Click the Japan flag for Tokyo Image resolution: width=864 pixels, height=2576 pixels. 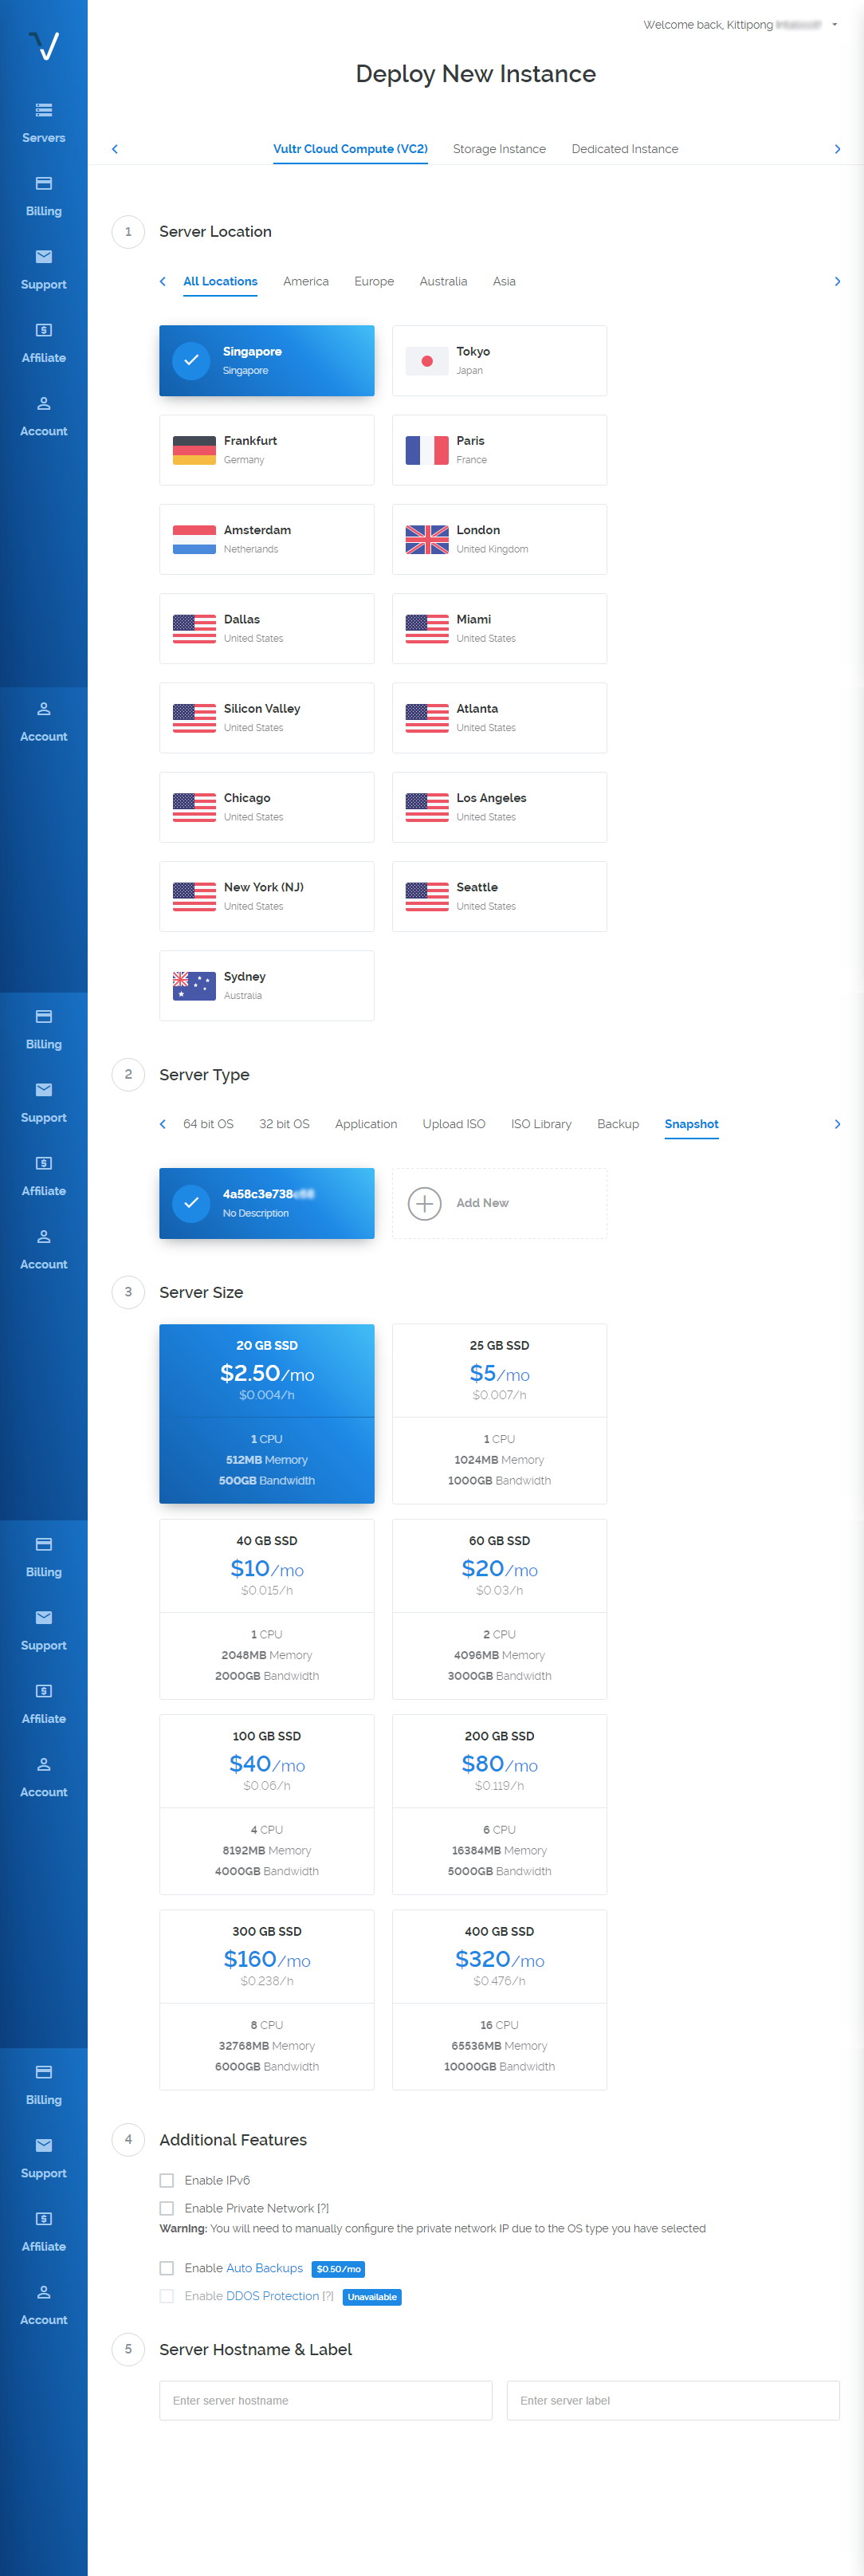click(427, 361)
